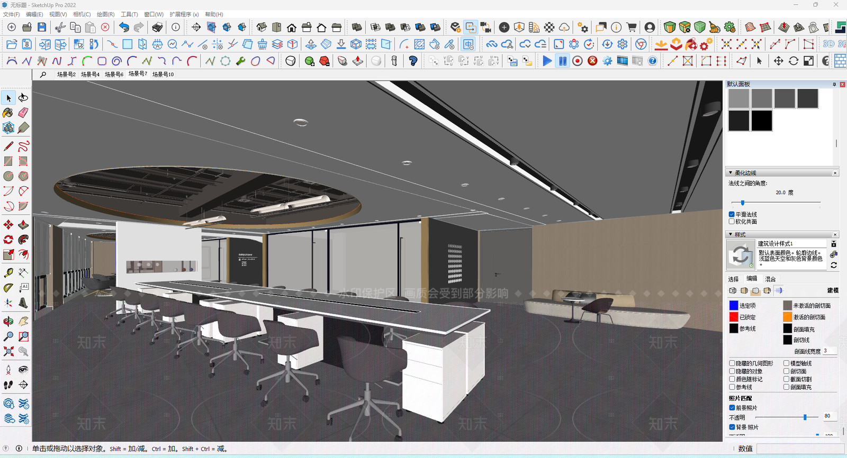Activate the Orbit camera tool
The width and height of the screenshot is (847, 458).
[x=8, y=321]
